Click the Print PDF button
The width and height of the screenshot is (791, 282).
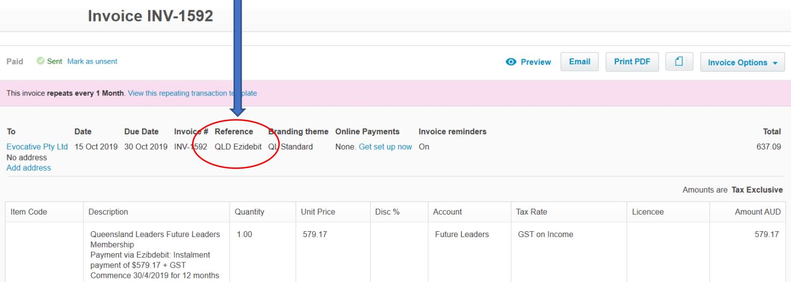632,62
